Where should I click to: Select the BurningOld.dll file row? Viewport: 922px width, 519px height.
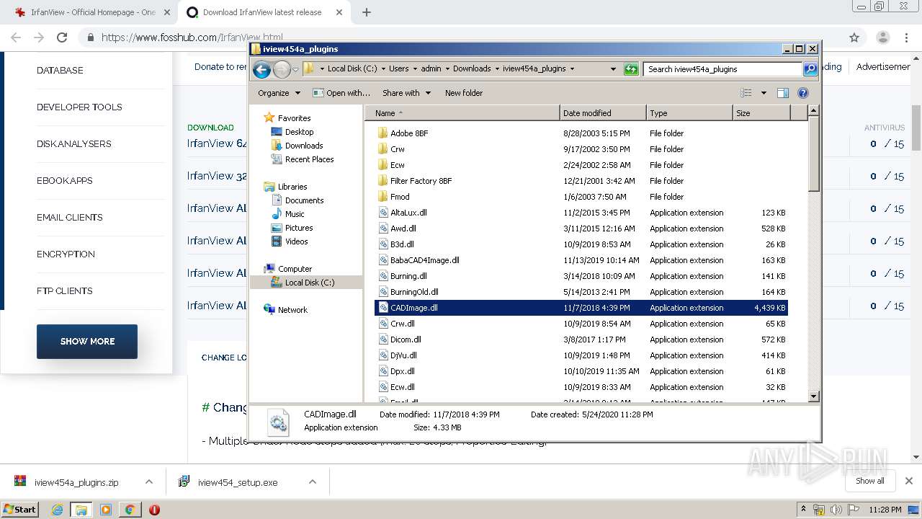pyautogui.click(x=581, y=292)
